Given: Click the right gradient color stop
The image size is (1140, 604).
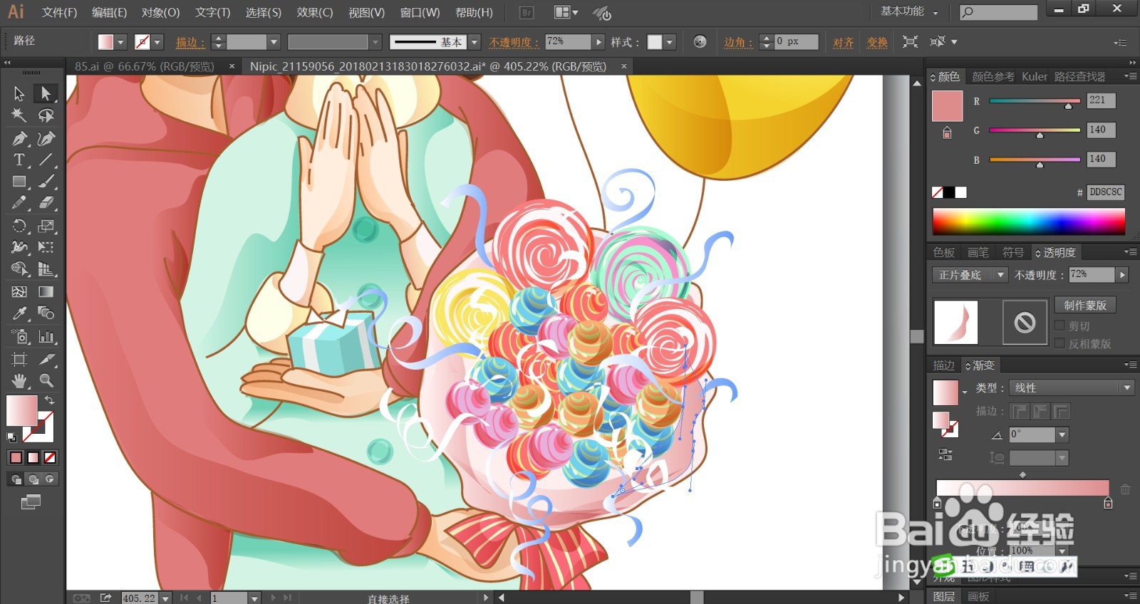Looking at the screenshot, I should tap(1108, 504).
